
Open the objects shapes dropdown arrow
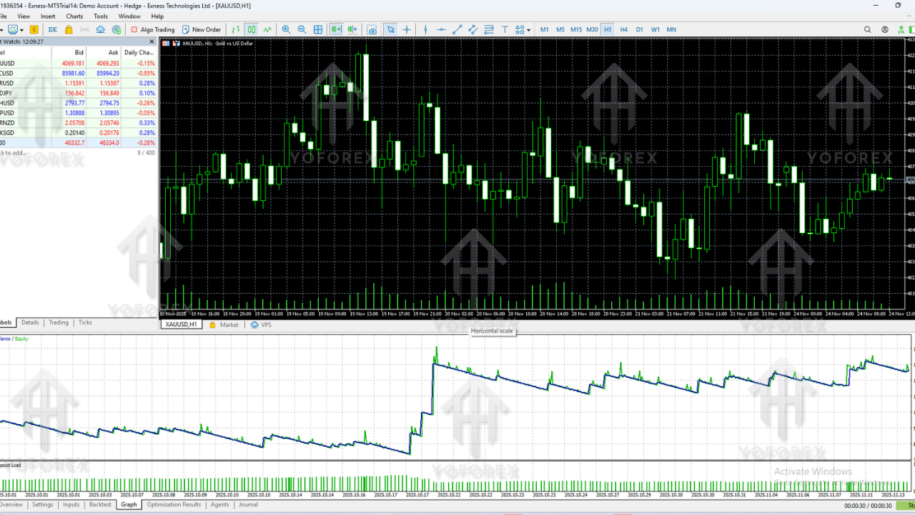[528, 29]
